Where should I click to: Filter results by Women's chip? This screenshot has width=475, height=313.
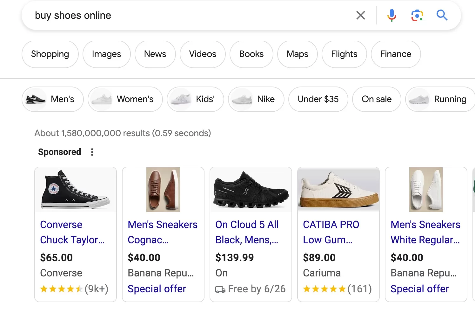(125, 99)
